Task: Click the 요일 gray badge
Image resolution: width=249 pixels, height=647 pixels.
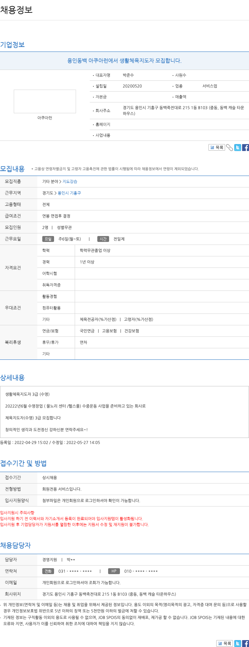Action: pos(48,239)
